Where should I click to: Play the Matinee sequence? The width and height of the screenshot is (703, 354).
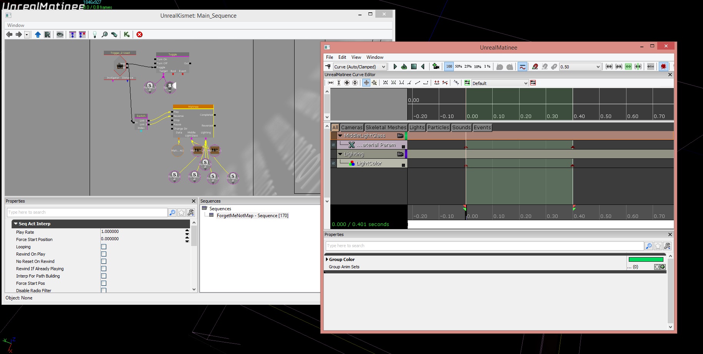pos(395,66)
